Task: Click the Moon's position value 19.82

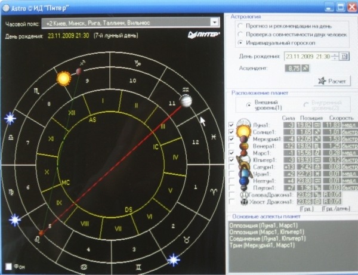Action: [304, 125]
